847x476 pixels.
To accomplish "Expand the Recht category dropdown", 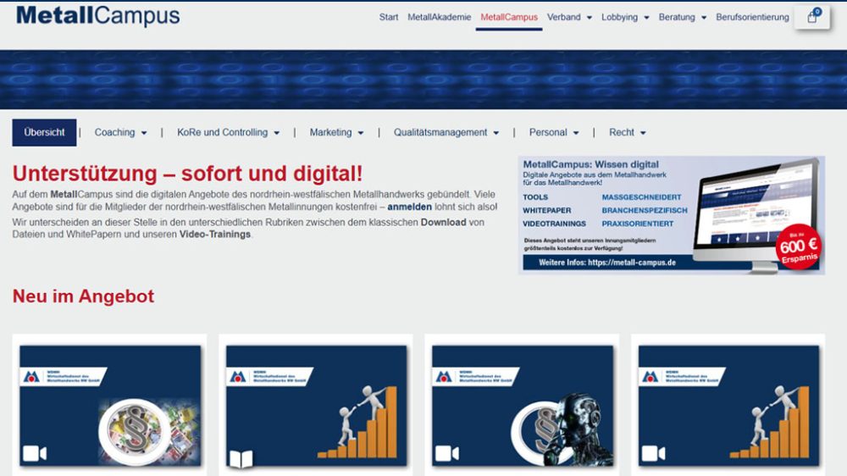I will coord(627,132).
